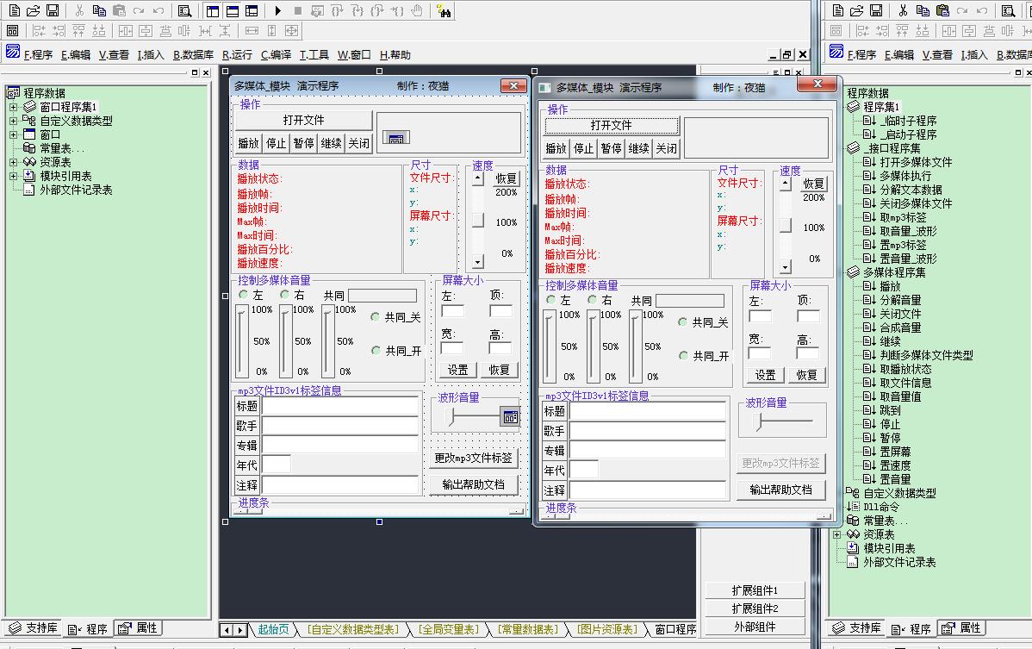The width and height of the screenshot is (1032, 649).
Task: Click Save floppy icon in left IDE toolbar
Action: (53, 10)
